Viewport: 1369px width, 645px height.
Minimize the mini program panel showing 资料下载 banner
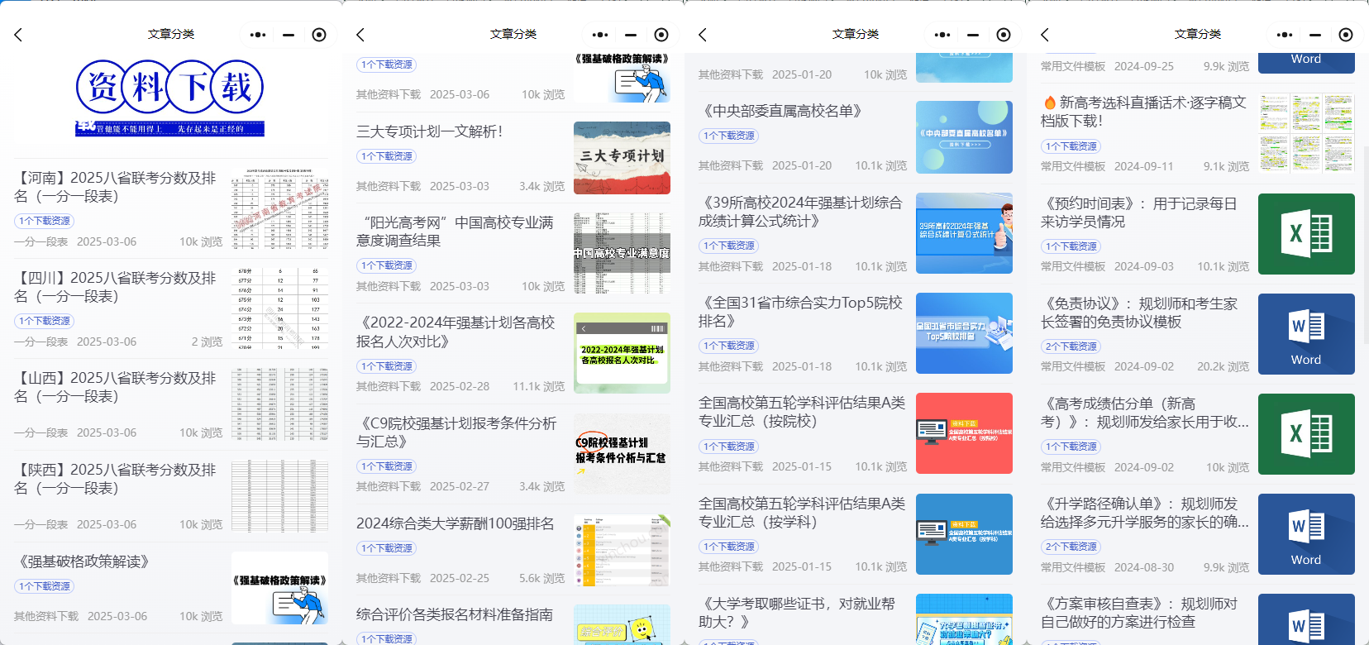[x=289, y=35]
